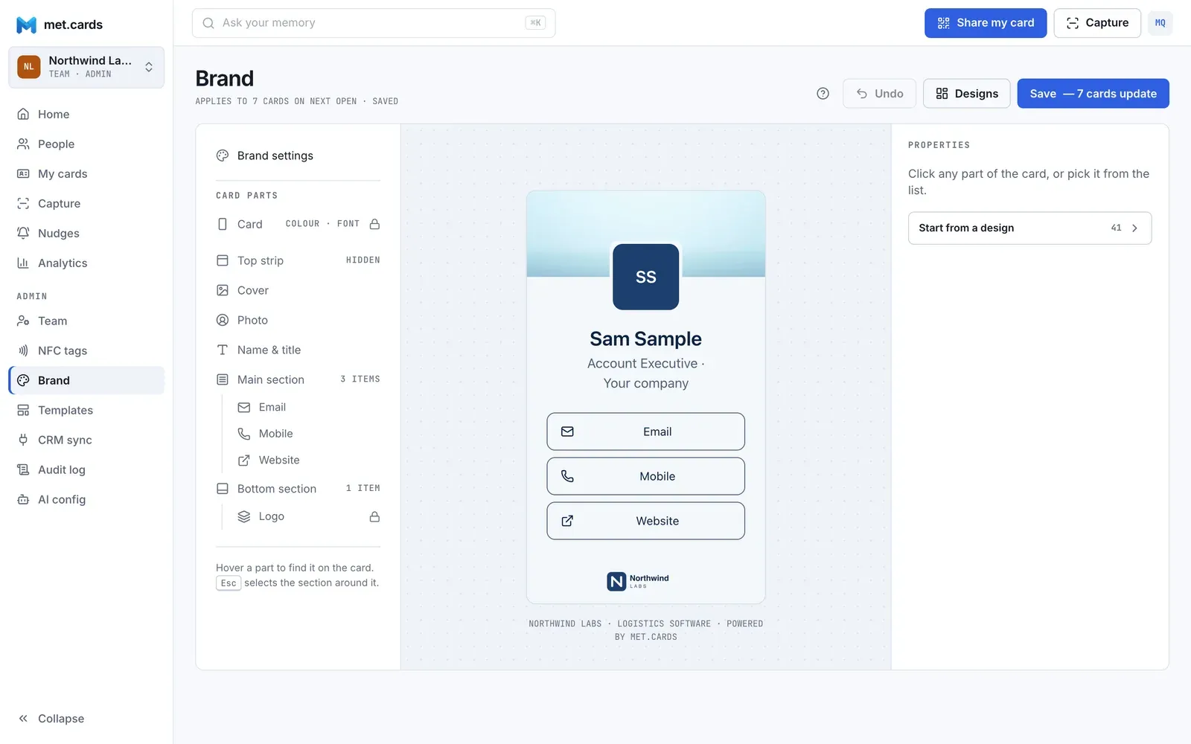Viewport: 1191px width, 744px height.
Task: Open Nudges in the sidebar
Action: coord(86,233)
